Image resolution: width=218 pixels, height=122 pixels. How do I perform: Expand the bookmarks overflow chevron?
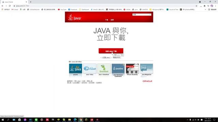coord(205,9)
